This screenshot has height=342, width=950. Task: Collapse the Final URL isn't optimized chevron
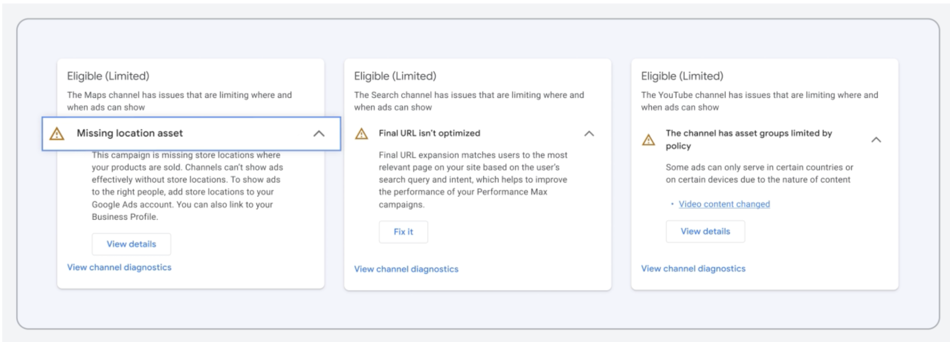pyautogui.click(x=589, y=133)
